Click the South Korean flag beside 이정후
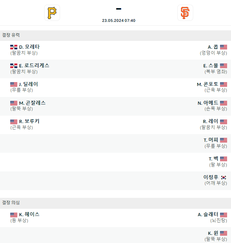Screen dimensions: 231x243 224,177
